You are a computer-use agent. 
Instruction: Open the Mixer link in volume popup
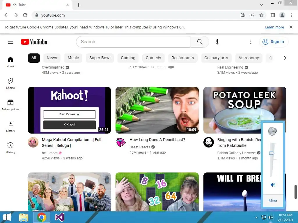(x=273, y=201)
